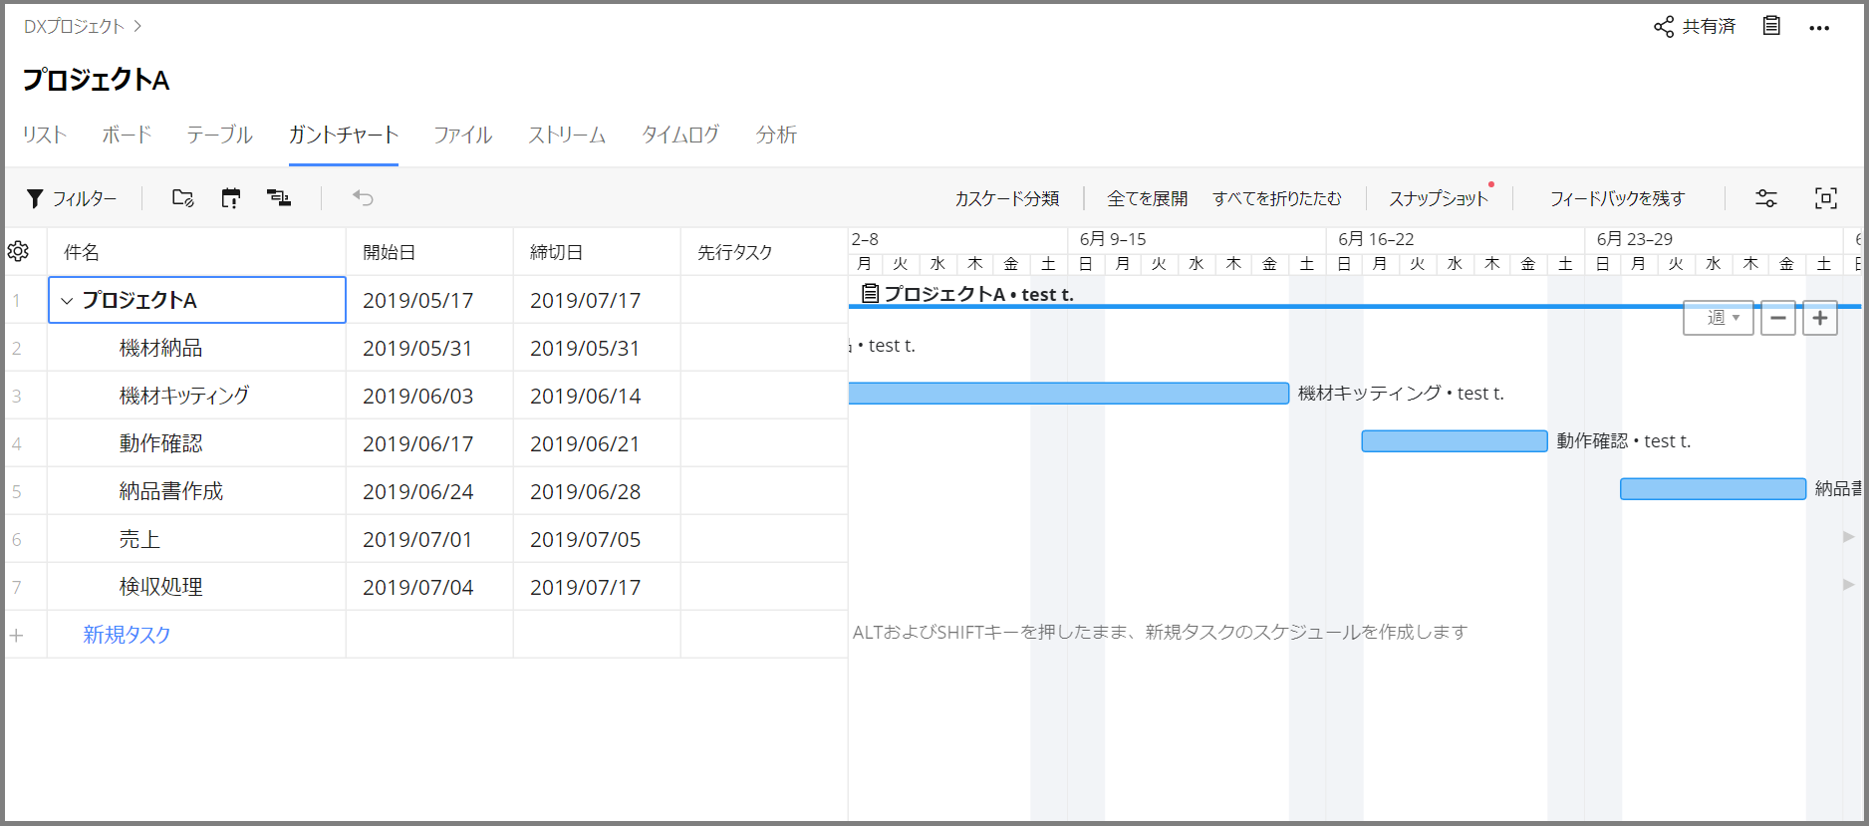Click the 新規タスク link
This screenshot has height=826, width=1869.
coord(127,635)
